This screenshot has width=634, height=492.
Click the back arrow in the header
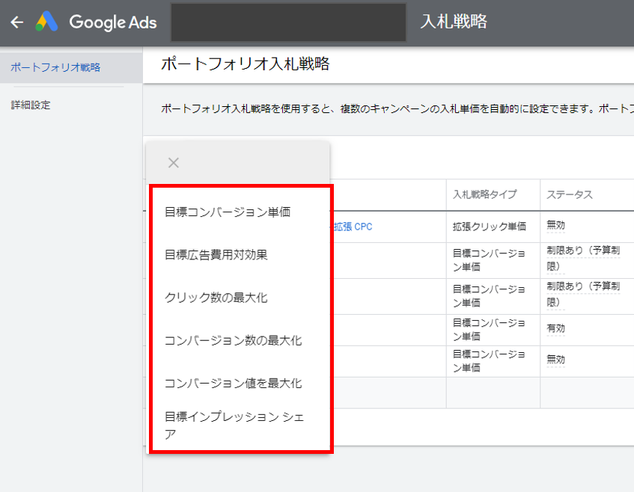coord(16,22)
